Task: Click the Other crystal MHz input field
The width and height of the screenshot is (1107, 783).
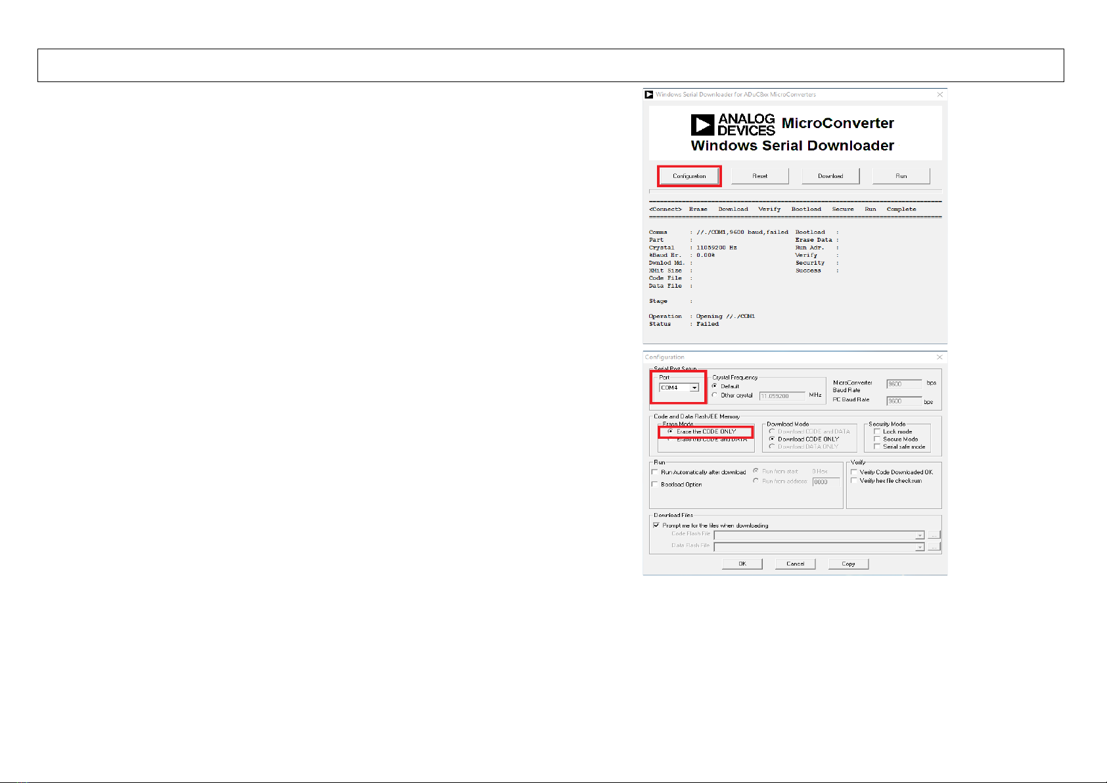Action: tap(782, 396)
